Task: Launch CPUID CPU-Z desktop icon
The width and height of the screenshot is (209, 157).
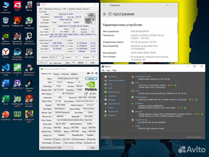Action: point(17,84)
